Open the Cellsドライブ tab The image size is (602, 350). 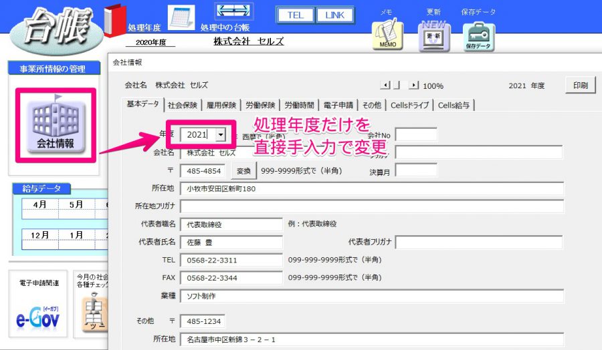tap(409, 106)
